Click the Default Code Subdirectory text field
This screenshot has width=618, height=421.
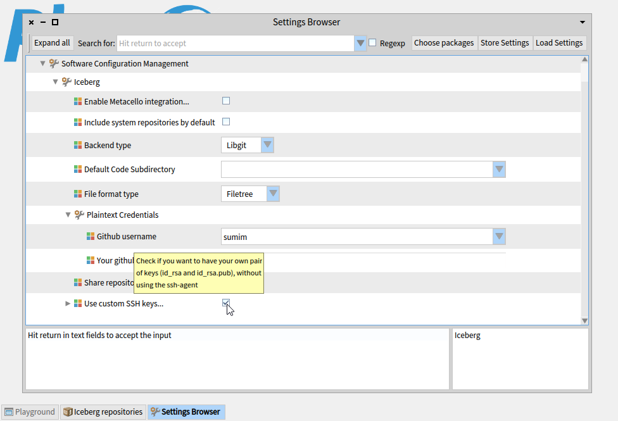(x=356, y=169)
